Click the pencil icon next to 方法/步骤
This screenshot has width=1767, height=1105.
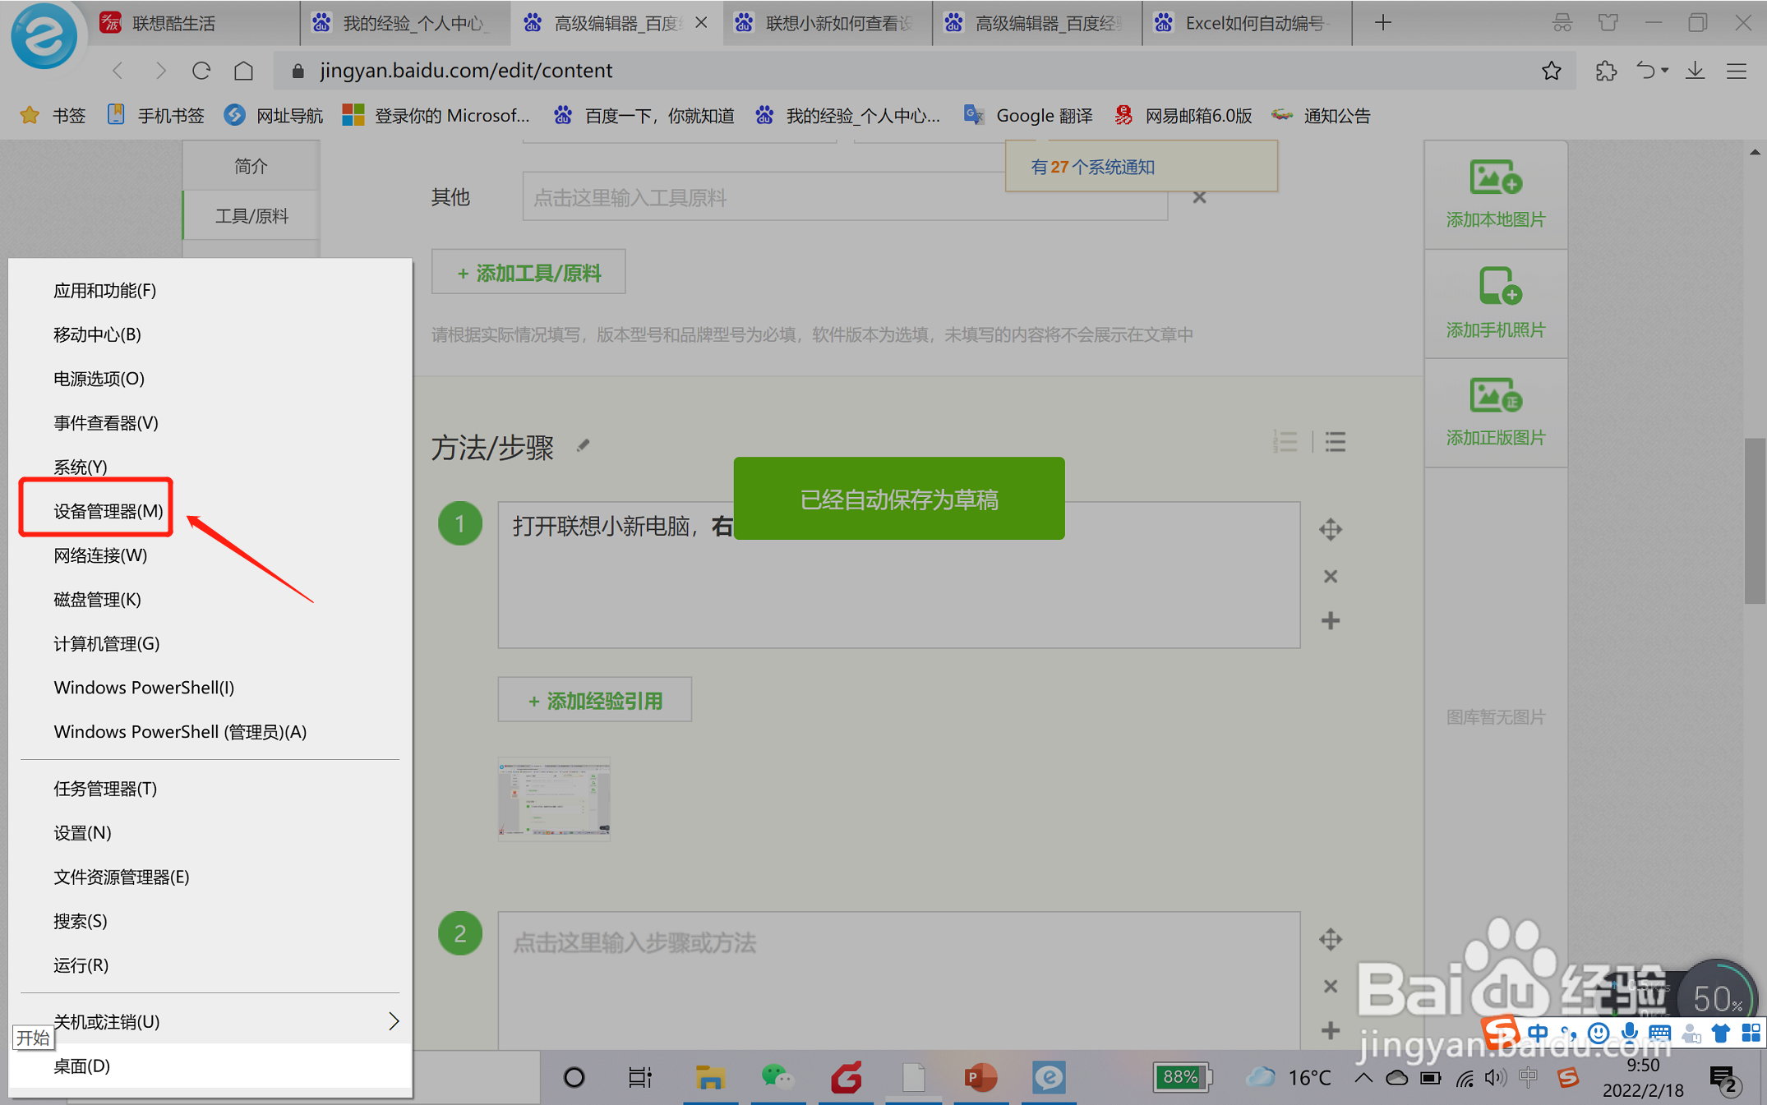[583, 446]
